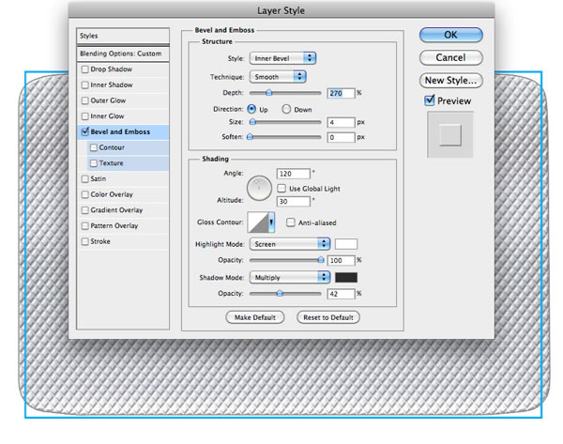Click Reset to Default button
Image resolution: width=563 pixels, height=444 pixels.
click(328, 317)
